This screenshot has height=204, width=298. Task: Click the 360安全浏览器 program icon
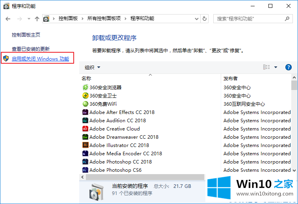click(x=85, y=87)
